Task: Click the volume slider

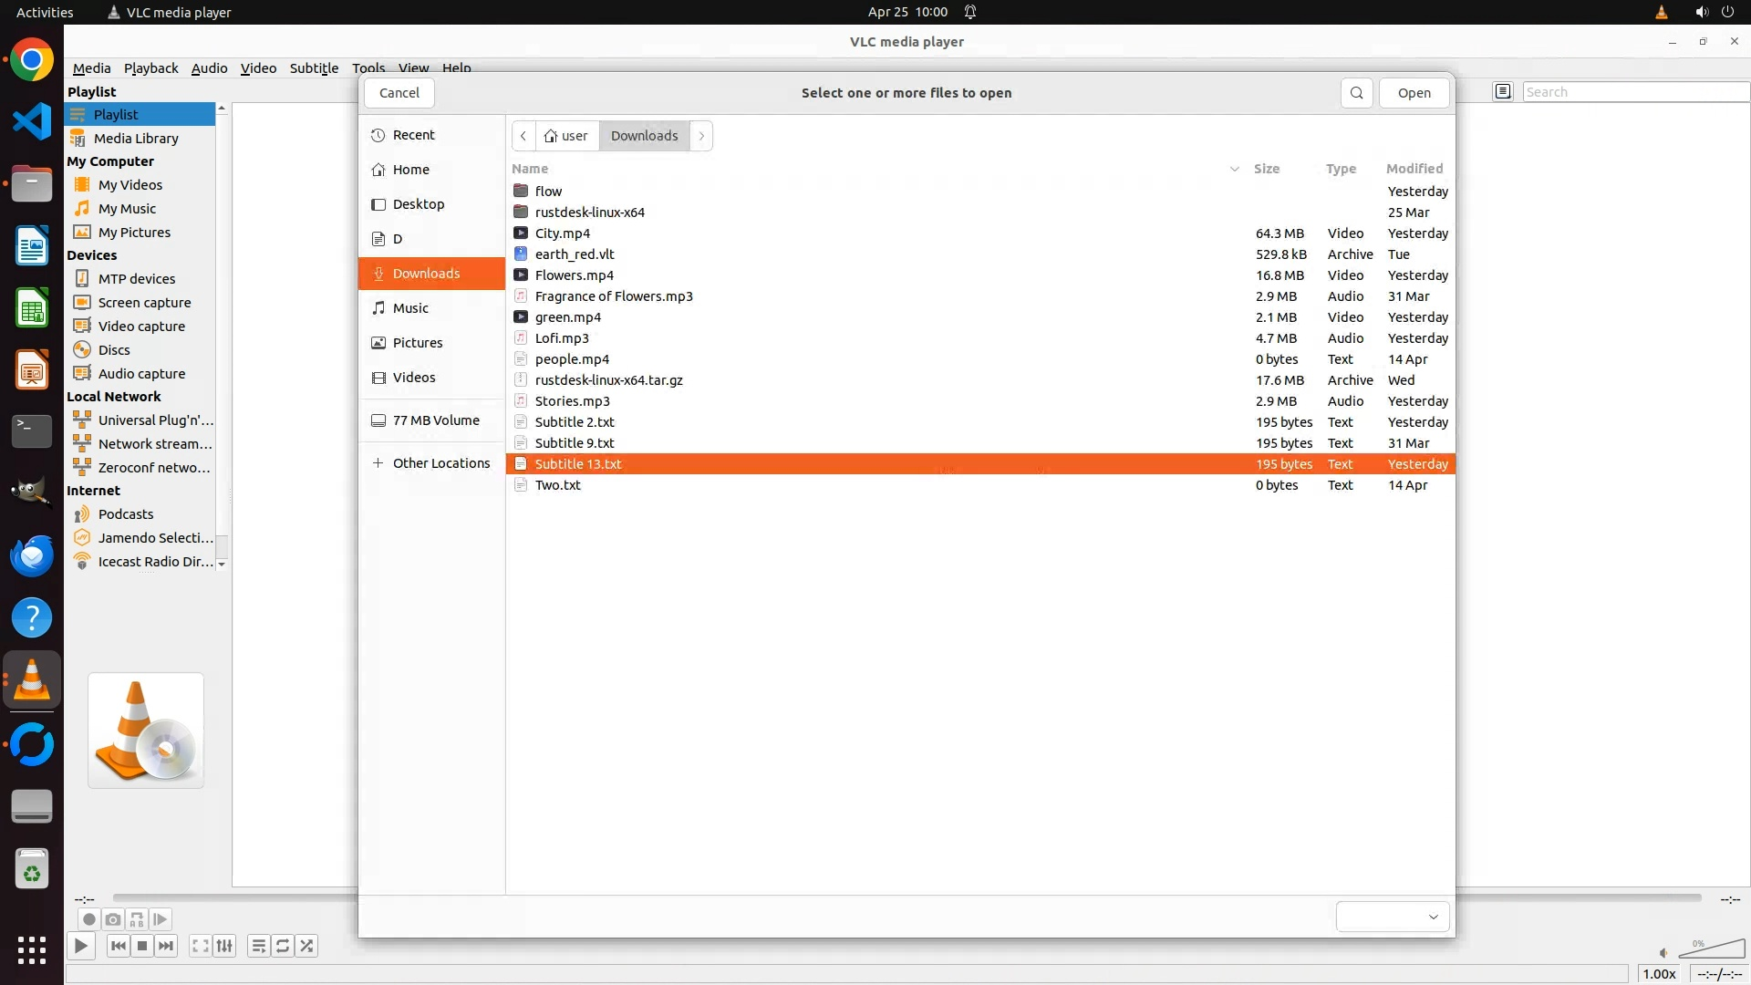Action: tap(1711, 950)
